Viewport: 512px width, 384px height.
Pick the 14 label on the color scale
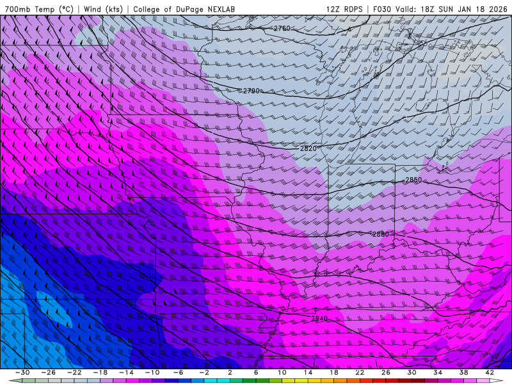point(308,372)
